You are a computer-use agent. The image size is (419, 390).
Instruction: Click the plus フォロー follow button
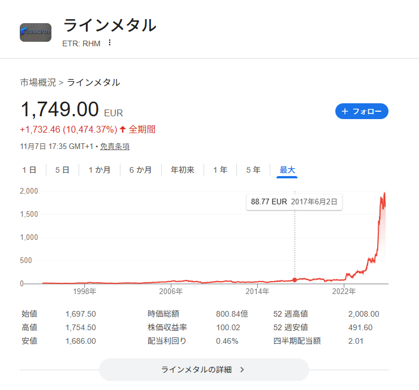[362, 112]
